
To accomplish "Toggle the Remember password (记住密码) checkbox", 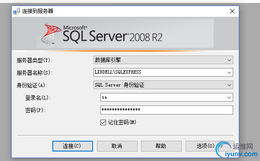I will click(103, 123).
